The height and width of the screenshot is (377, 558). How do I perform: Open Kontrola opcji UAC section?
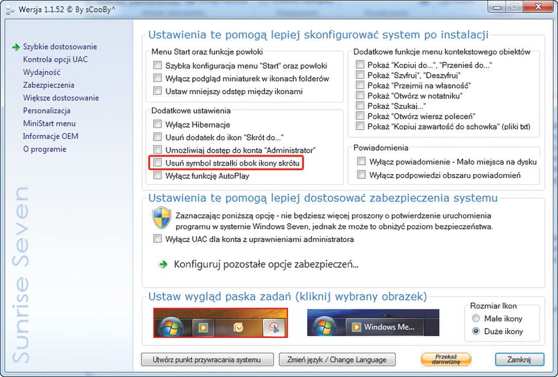coord(55,60)
